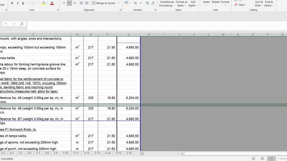287x161 pixels.
Task: Open the Font Color dropdown arrow
Action: click(56, 3)
